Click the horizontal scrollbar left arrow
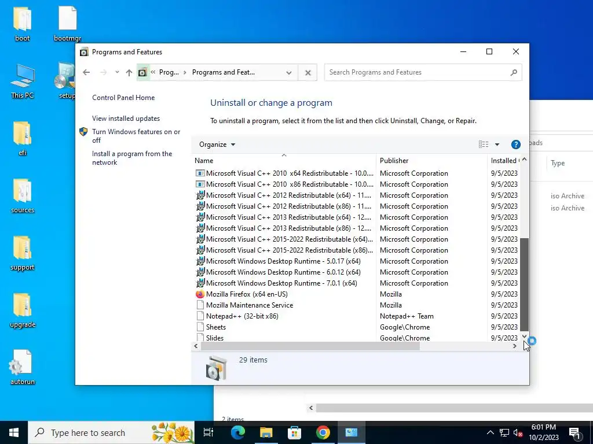593x444 pixels. point(196,346)
